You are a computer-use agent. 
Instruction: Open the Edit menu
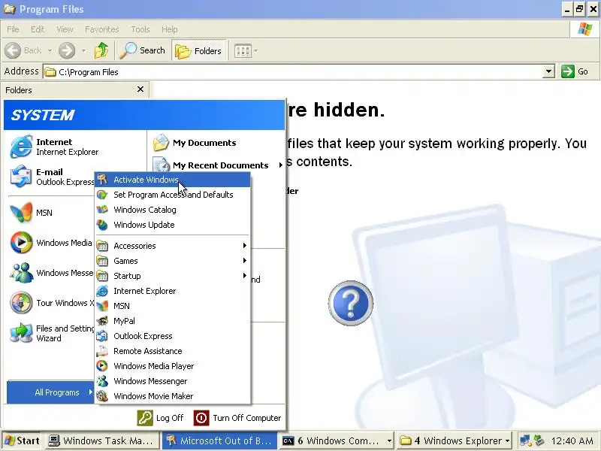[38, 29]
